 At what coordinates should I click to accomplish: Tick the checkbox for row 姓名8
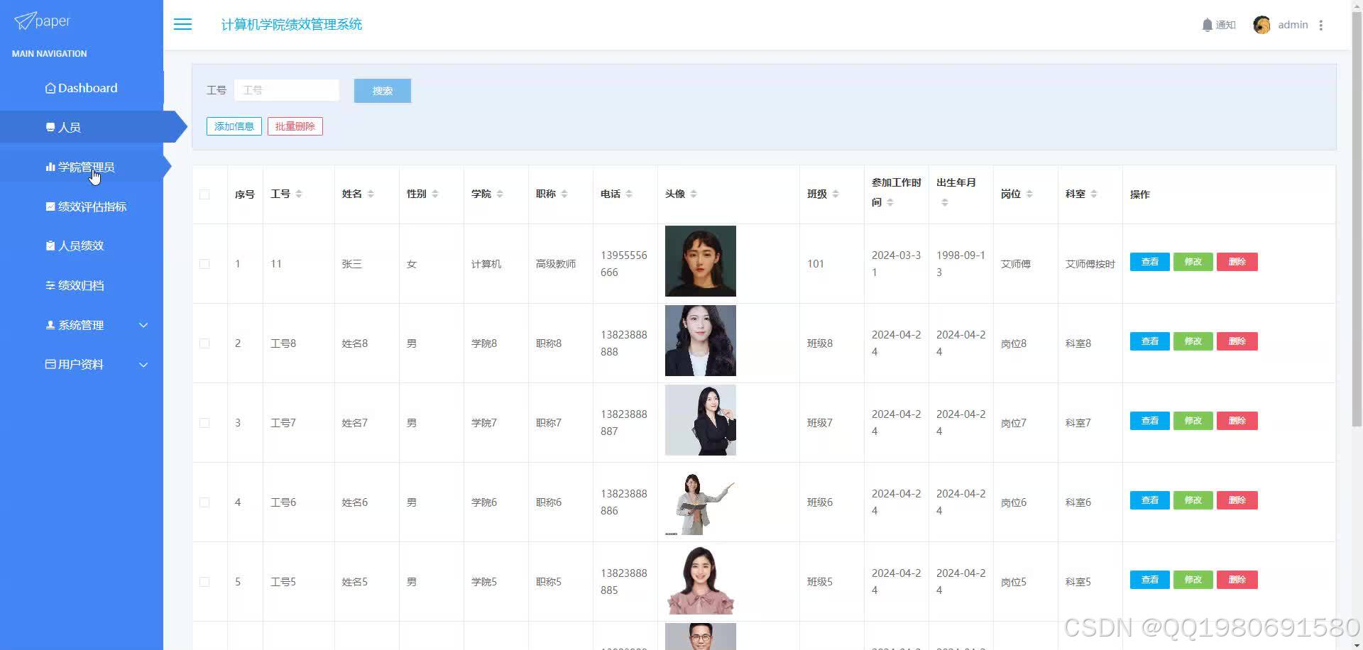[x=204, y=343]
